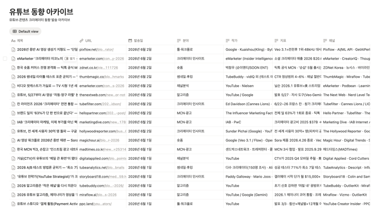
Task: Open the marketingdive.com URL link
Action: point(103,122)
